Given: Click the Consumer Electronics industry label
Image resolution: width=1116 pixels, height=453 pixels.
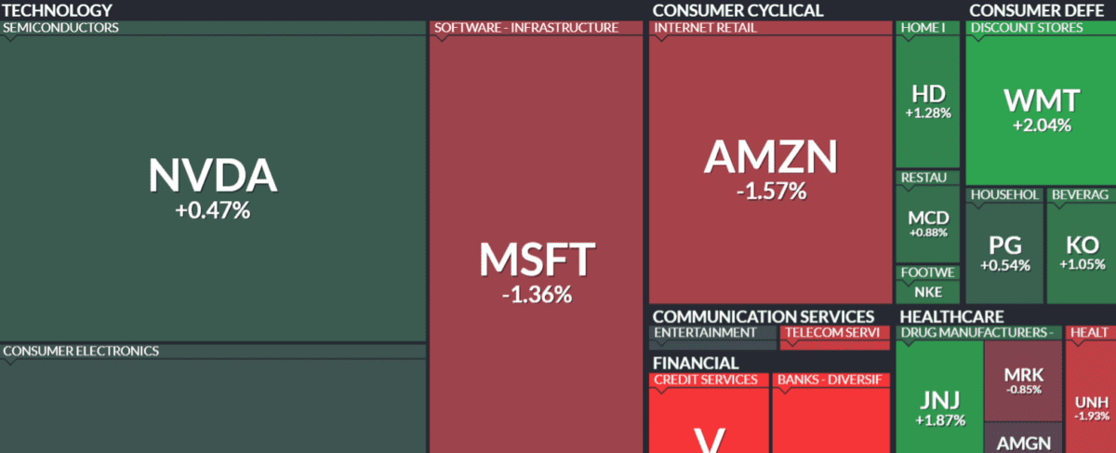Looking at the screenshot, I should tap(81, 352).
